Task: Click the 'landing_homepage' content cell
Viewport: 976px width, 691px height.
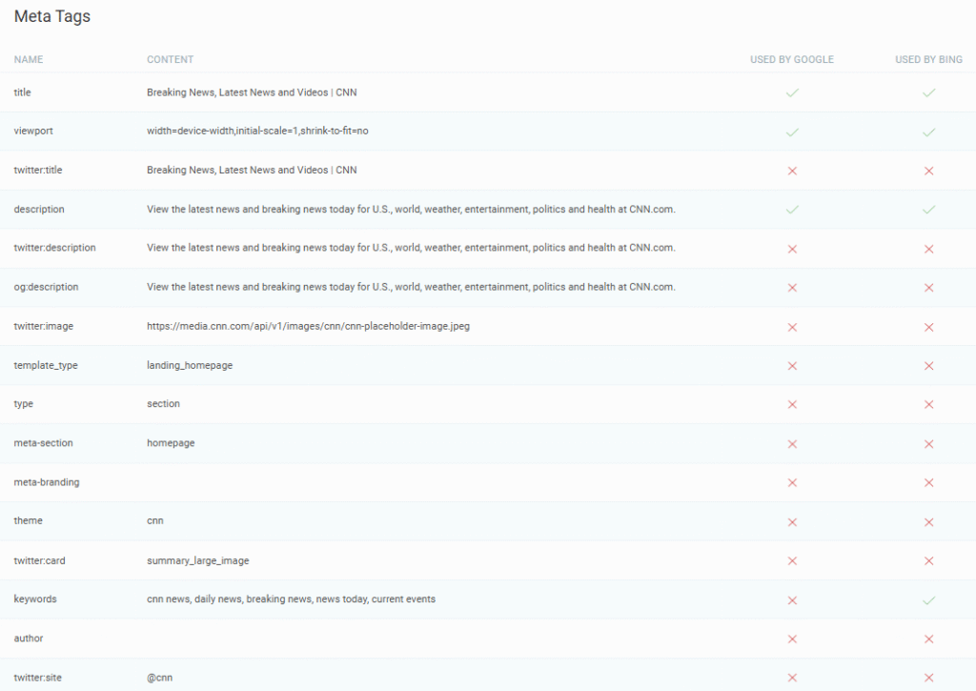Action: 190,365
